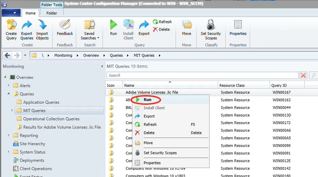Click the query ID WIN00163 cell

click(x=282, y=100)
